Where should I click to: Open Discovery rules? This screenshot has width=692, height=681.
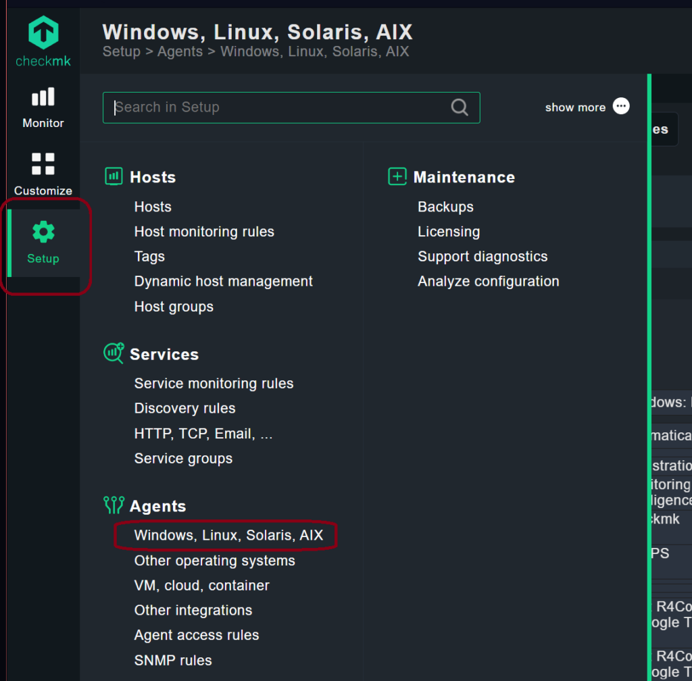(184, 409)
